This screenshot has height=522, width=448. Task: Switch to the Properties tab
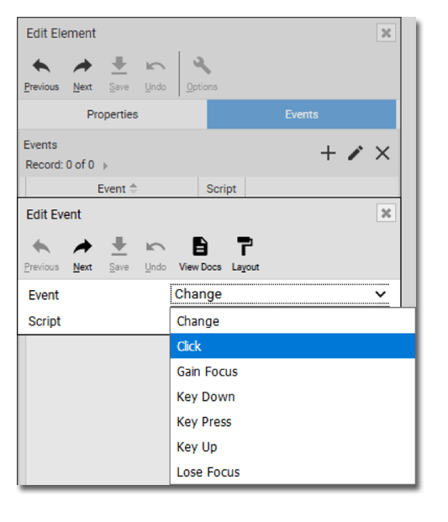[113, 114]
